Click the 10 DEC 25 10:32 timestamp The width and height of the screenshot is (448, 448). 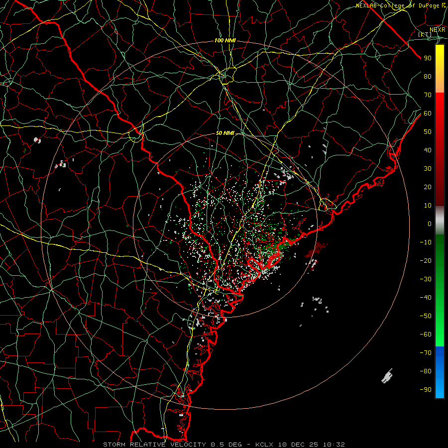point(312,445)
